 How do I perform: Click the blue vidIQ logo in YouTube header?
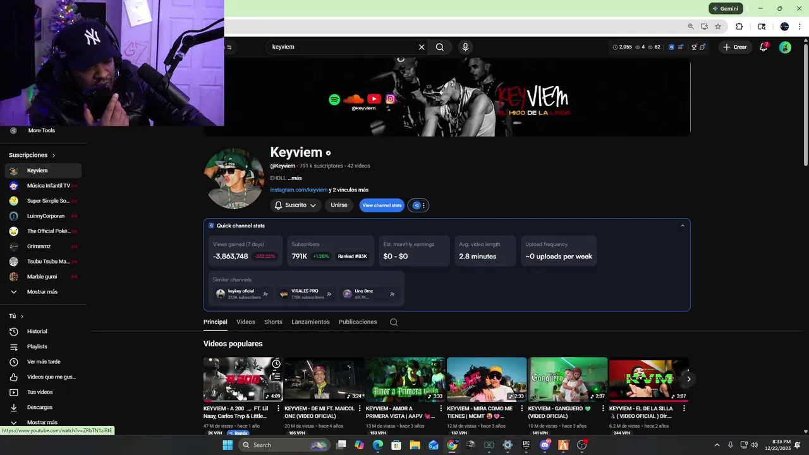click(671, 47)
